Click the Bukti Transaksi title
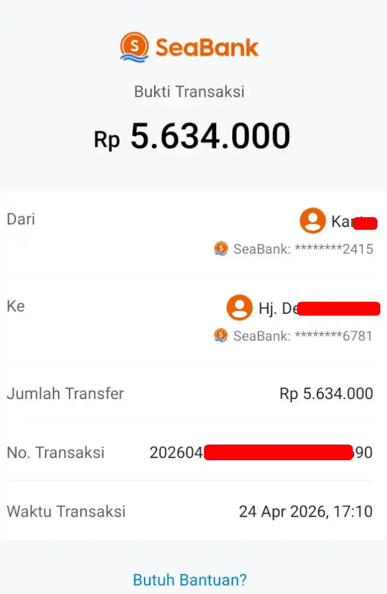The image size is (387, 594). click(189, 91)
